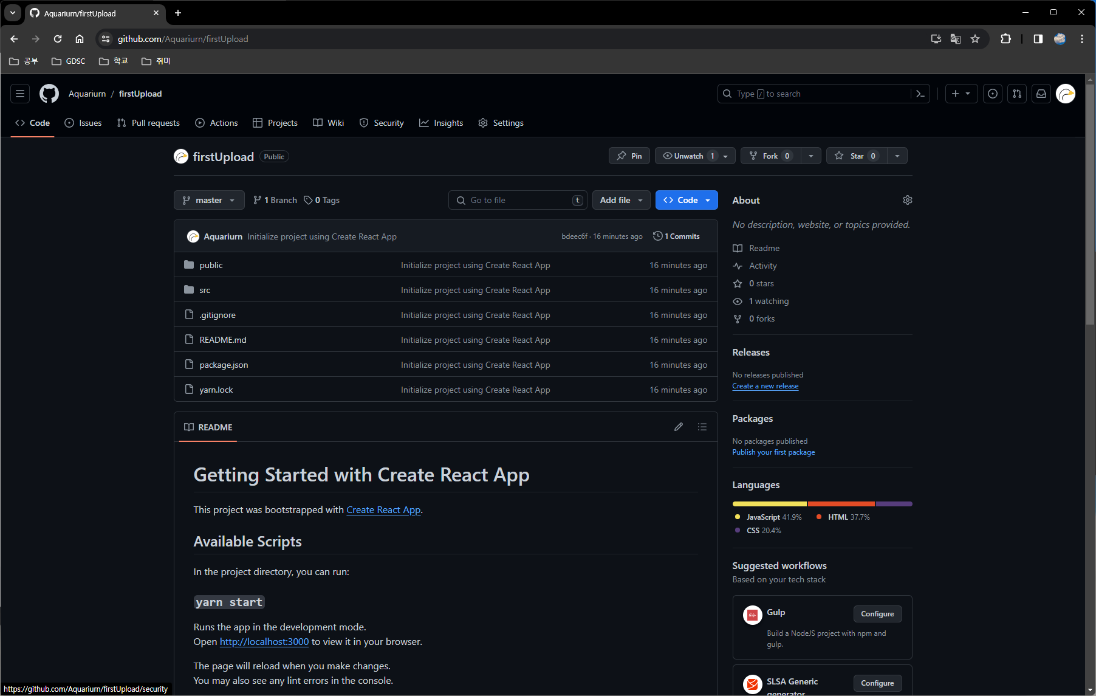Expand the master branch selector
The image size is (1096, 696).
click(209, 200)
